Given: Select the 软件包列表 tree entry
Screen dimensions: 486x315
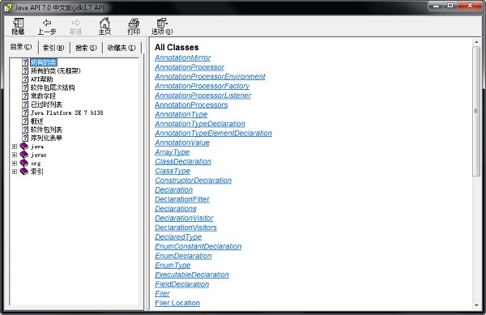Looking at the screenshot, I should 46,130.
